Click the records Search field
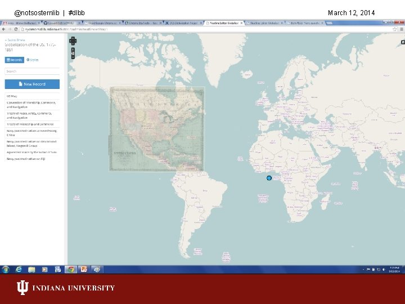The width and height of the screenshot is (405, 304). [32, 71]
